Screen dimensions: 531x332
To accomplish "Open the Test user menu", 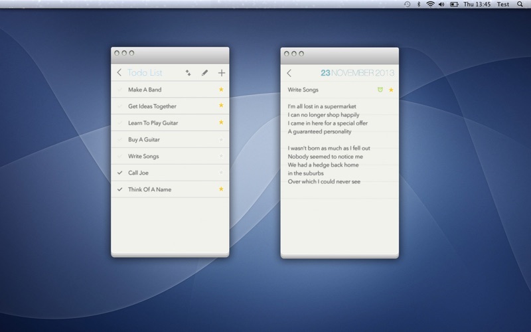I will tap(503, 4).
